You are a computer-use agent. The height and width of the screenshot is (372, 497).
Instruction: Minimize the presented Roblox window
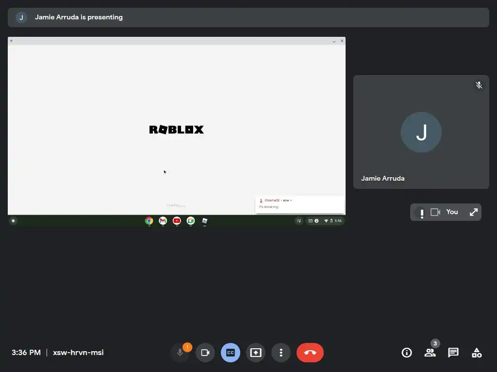334,41
